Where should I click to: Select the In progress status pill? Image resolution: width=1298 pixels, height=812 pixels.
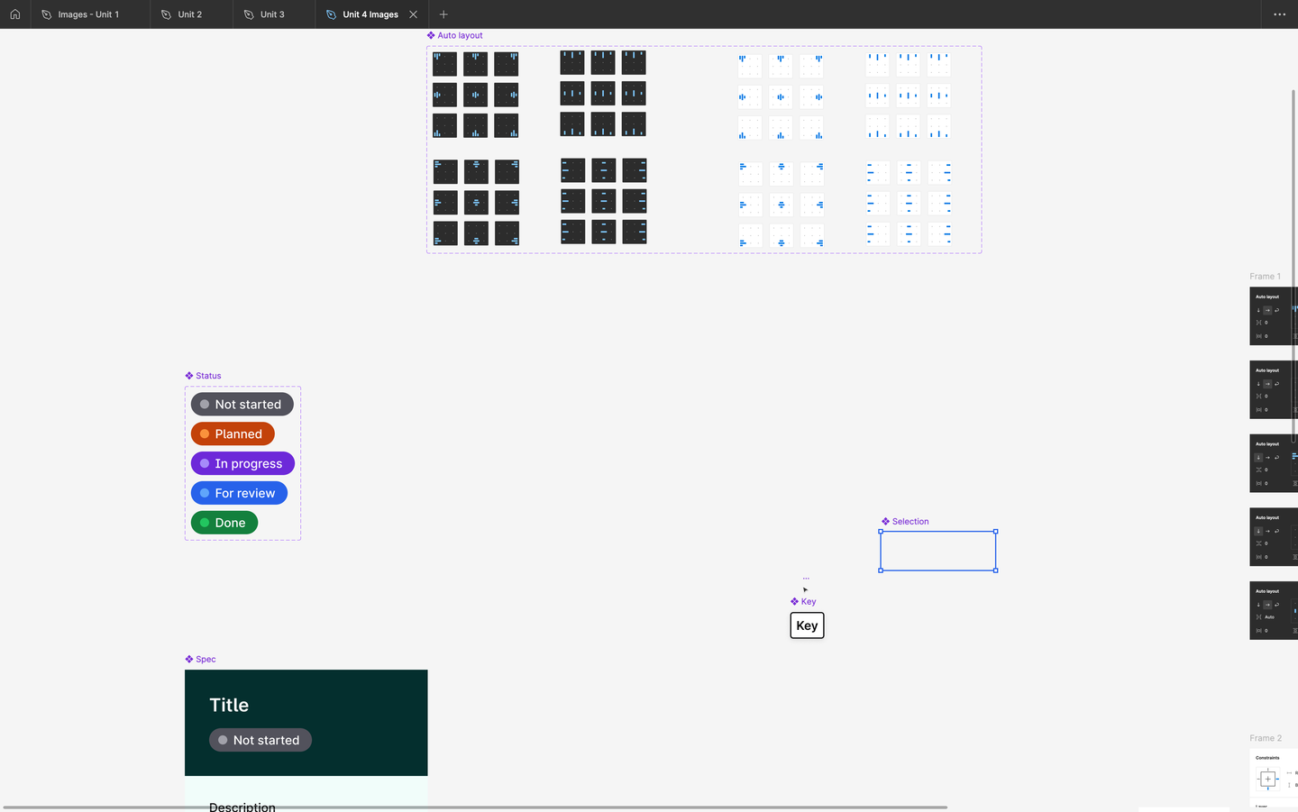tap(242, 464)
